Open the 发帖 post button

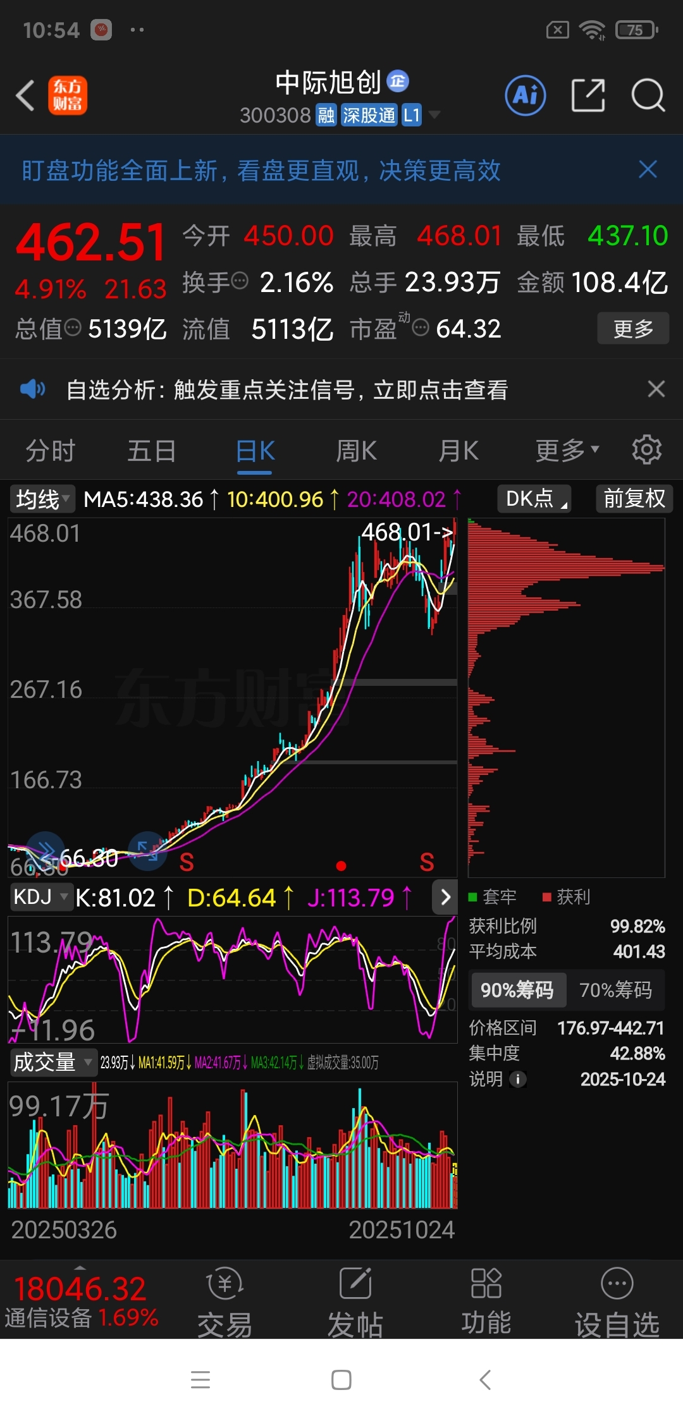355,1302
